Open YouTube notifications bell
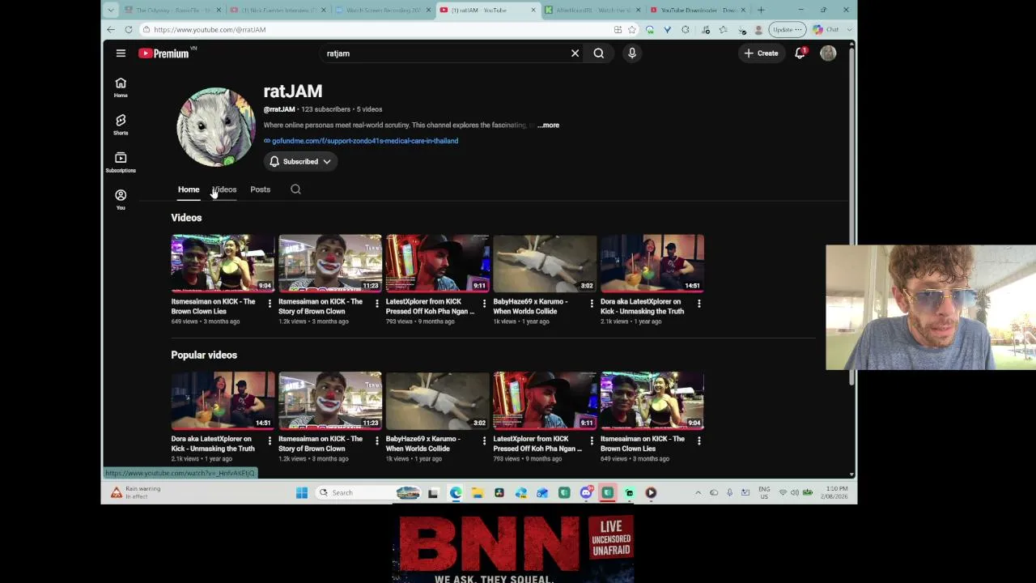This screenshot has height=583, width=1036. (x=800, y=53)
